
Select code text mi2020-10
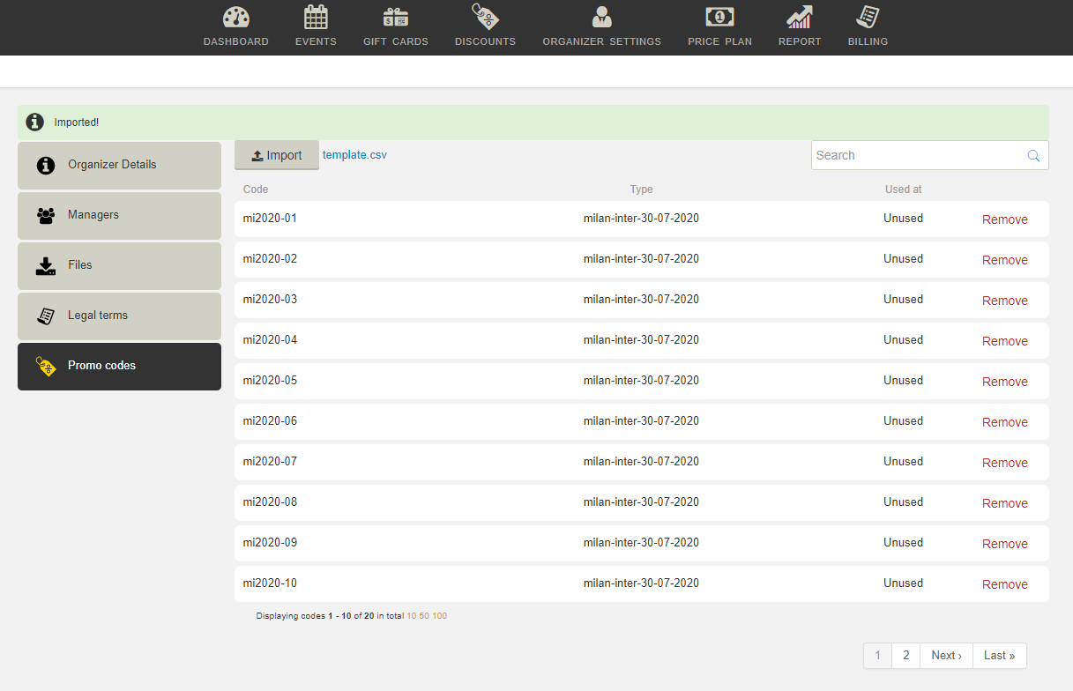270,583
